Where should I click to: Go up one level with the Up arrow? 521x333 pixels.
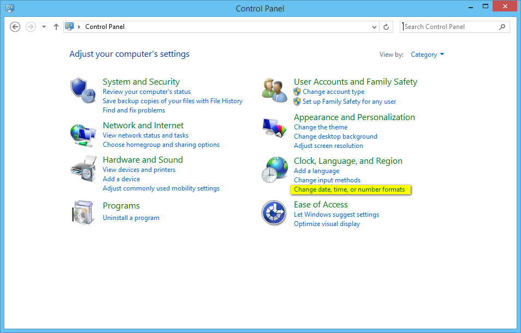click(56, 27)
